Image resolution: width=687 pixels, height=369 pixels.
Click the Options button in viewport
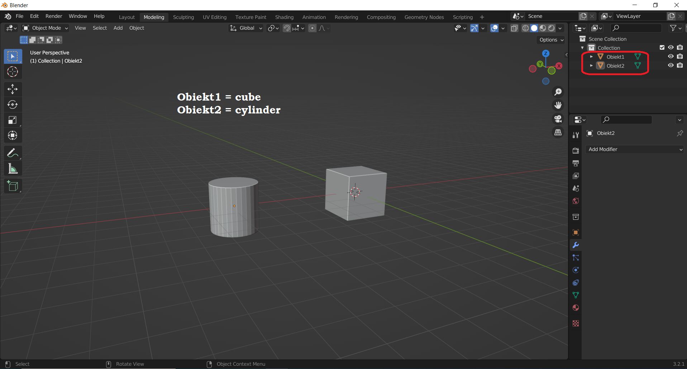551,40
